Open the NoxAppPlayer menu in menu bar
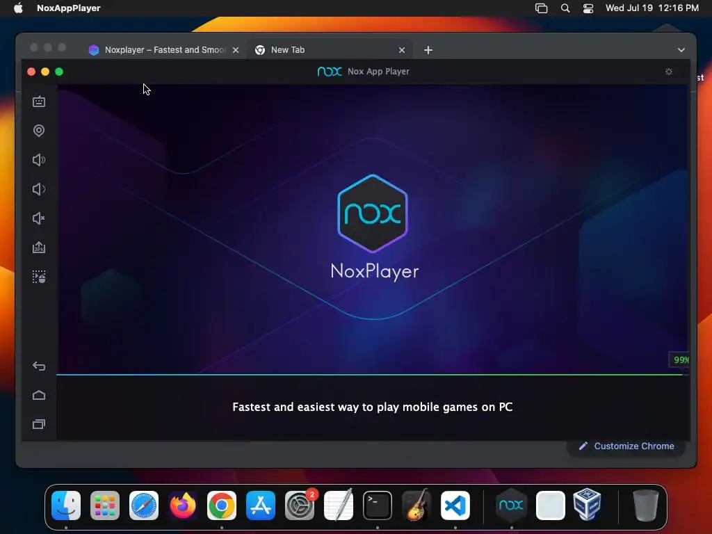 69,8
